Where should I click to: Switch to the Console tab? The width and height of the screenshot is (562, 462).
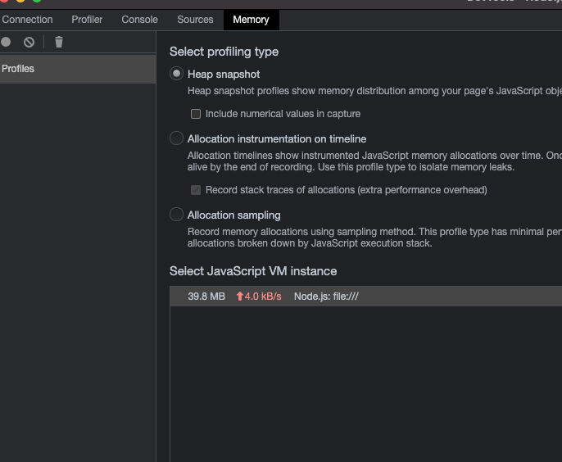(x=139, y=20)
